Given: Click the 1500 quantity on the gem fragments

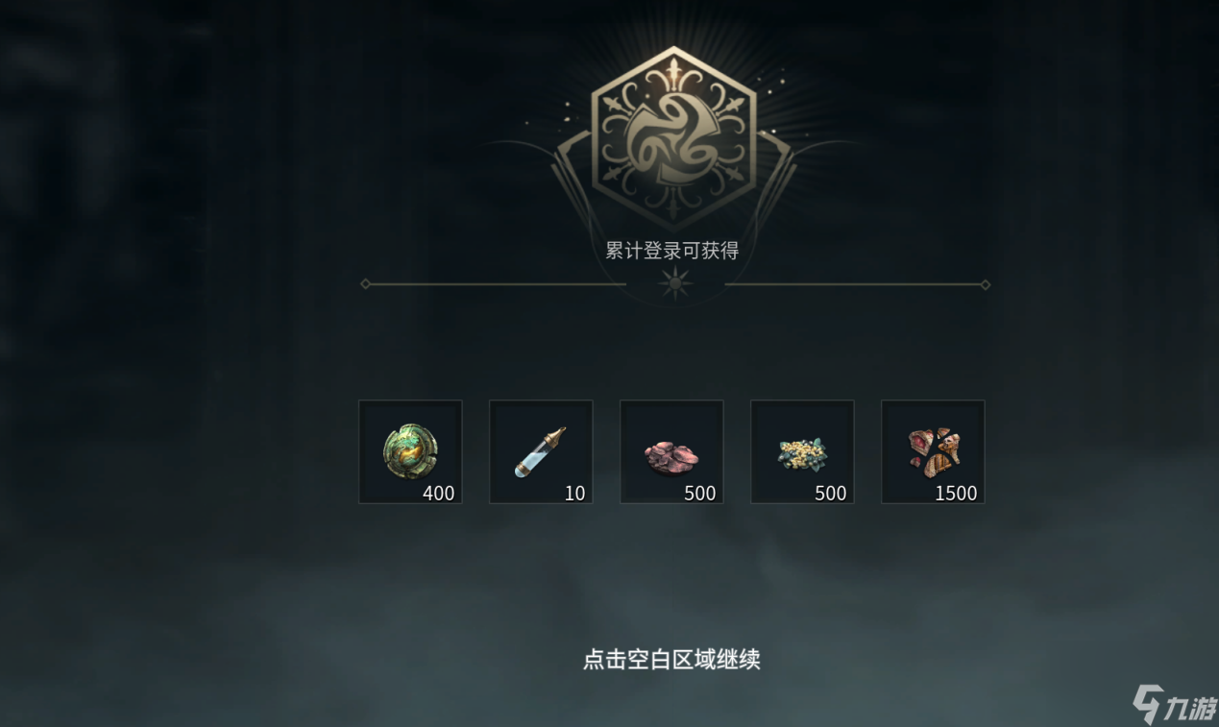Looking at the screenshot, I should [x=956, y=493].
